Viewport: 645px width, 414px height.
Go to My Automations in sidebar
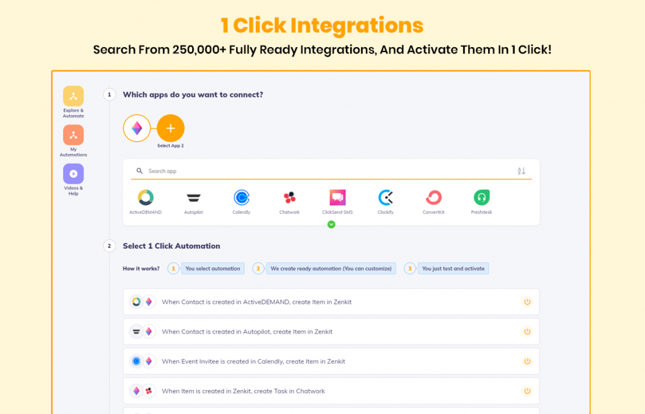73,135
